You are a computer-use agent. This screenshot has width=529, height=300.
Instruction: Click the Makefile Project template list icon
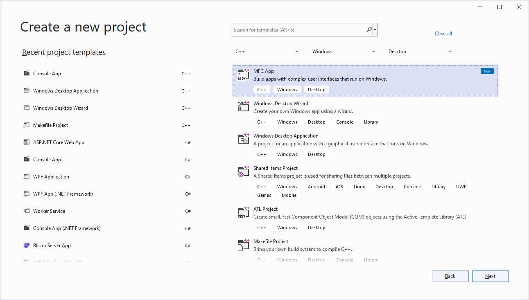[x=244, y=245]
